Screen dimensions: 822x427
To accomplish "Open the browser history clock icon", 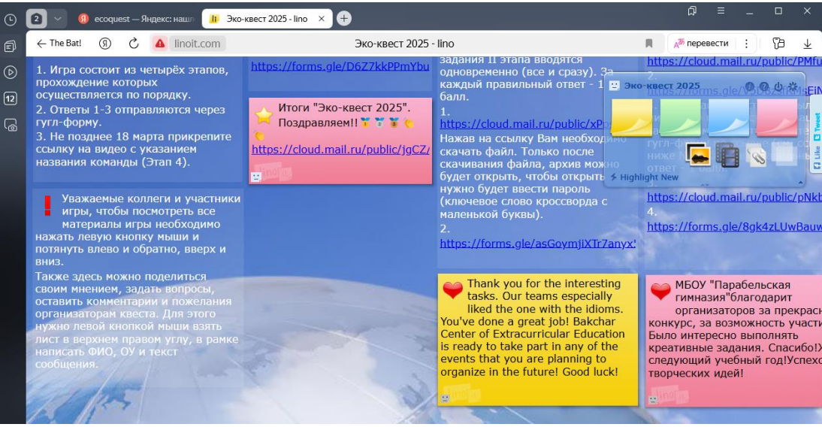I will click(10, 20).
